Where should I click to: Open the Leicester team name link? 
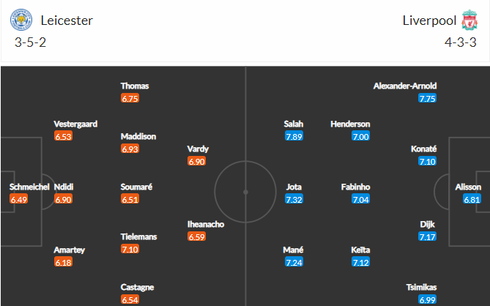click(x=67, y=20)
